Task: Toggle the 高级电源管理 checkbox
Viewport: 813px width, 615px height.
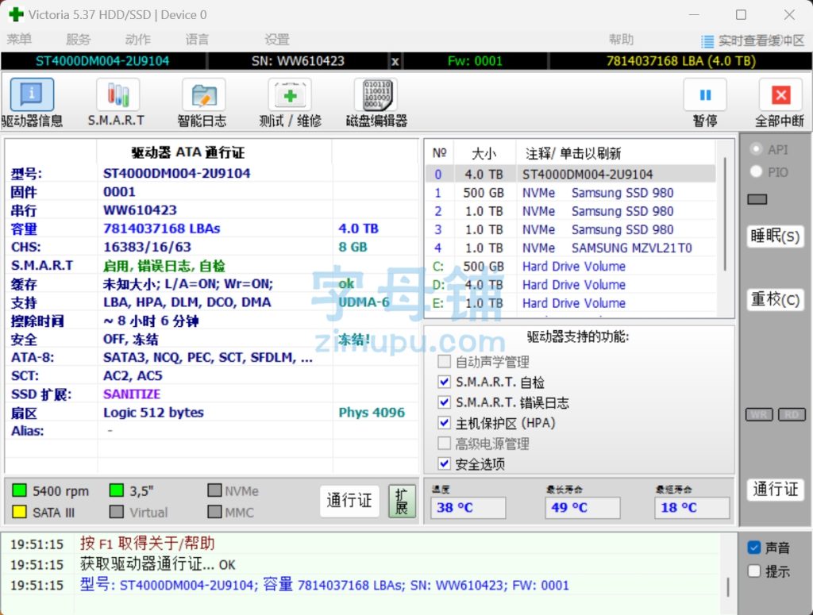Action: [x=444, y=444]
